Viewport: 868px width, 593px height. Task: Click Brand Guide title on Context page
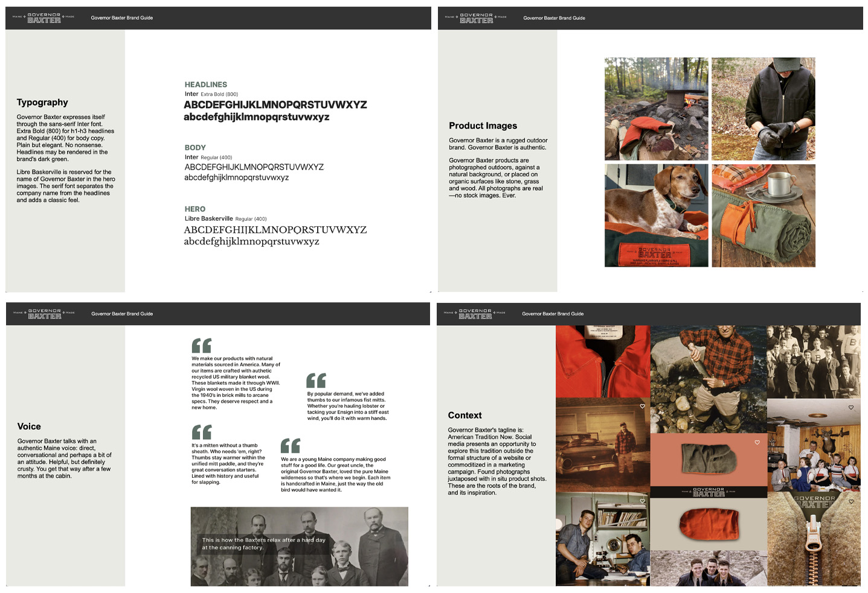click(x=553, y=314)
